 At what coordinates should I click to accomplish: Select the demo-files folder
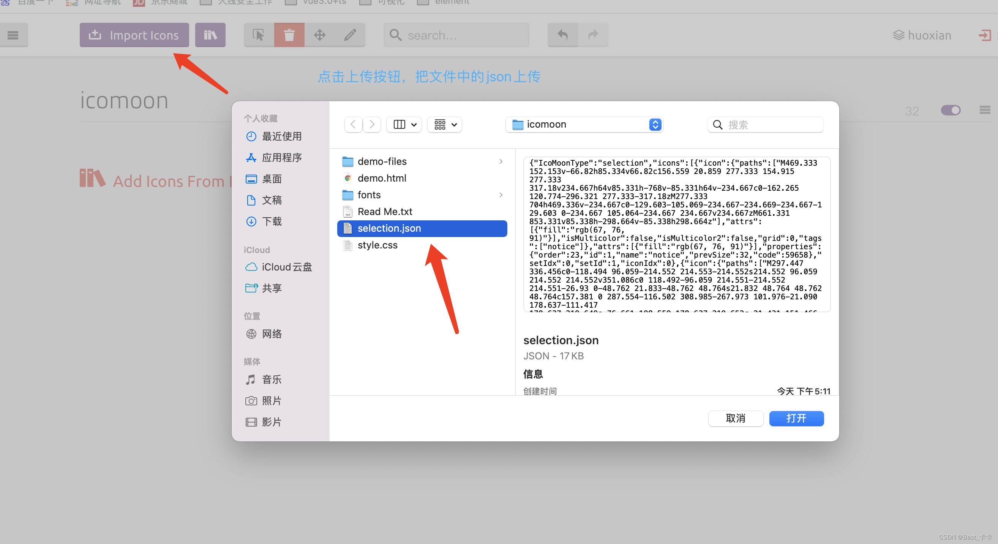coord(422,161)
